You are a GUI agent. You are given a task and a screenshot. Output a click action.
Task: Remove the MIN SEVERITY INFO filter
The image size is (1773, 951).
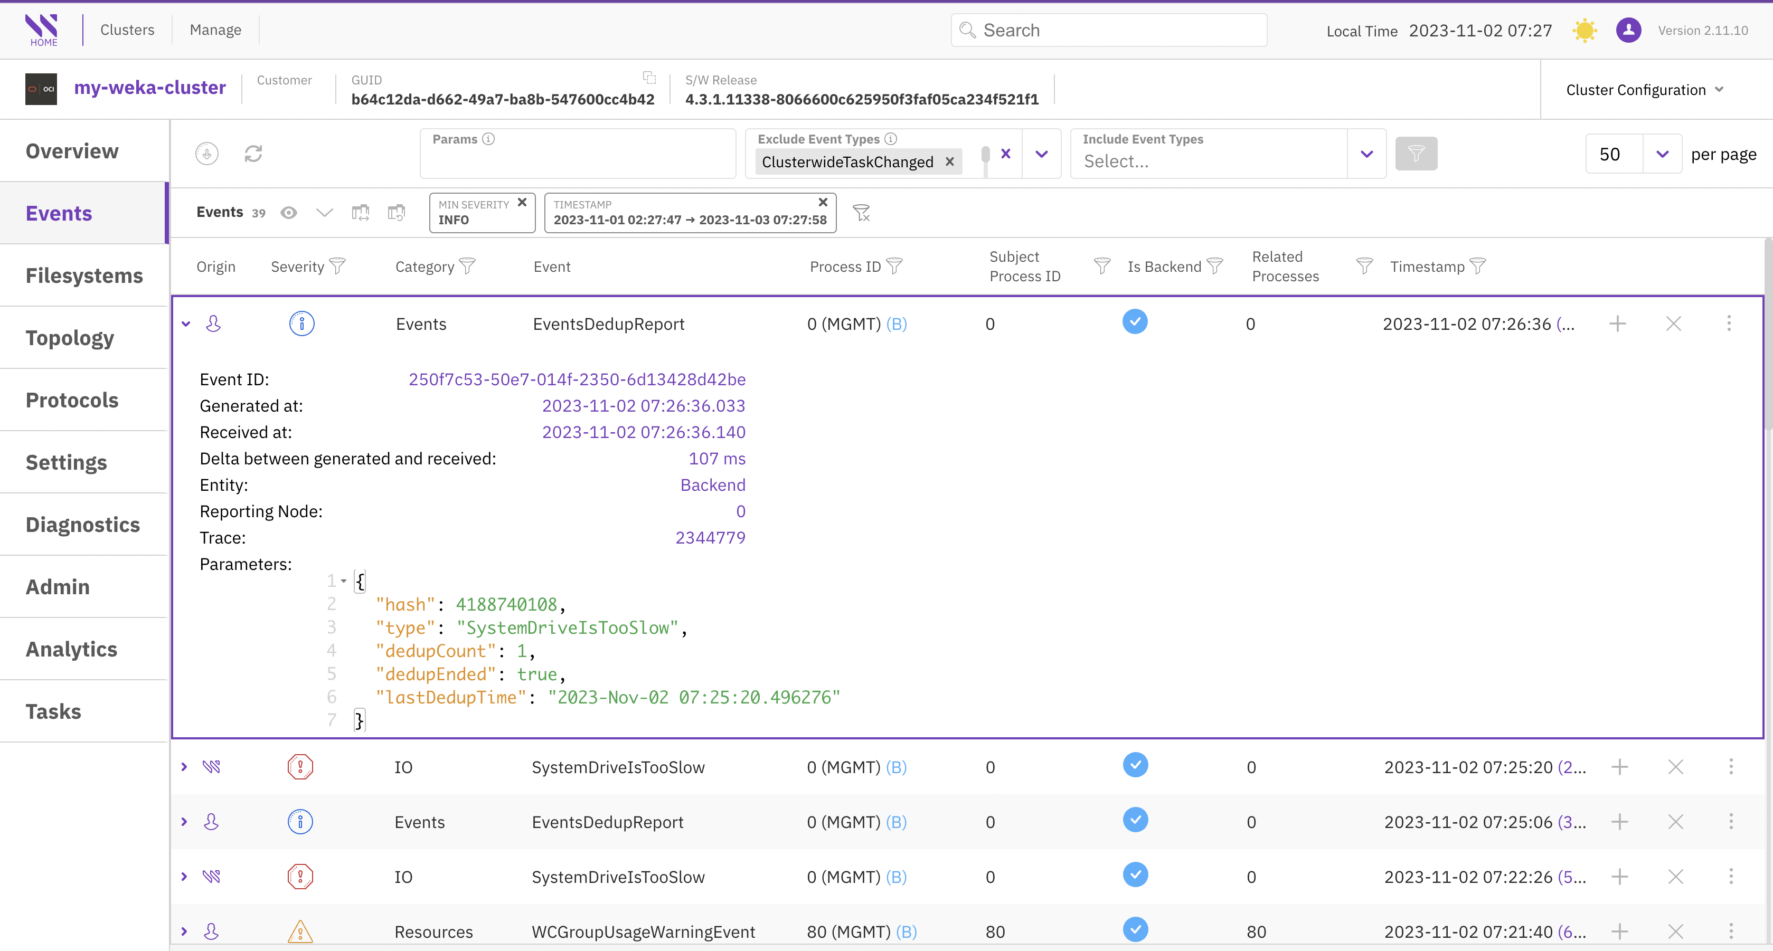[x=522, y=202]
